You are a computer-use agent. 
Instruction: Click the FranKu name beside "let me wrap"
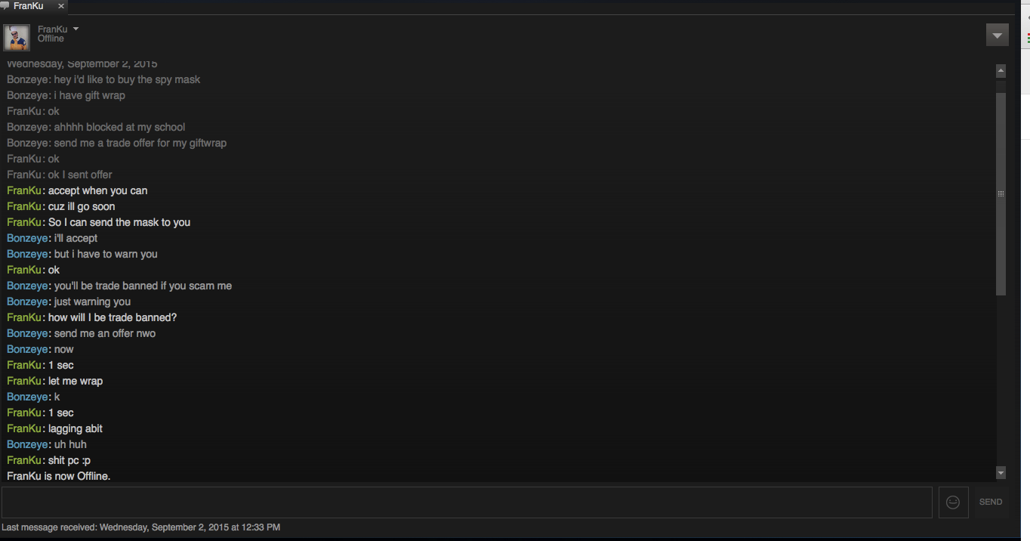coord(25,381)
